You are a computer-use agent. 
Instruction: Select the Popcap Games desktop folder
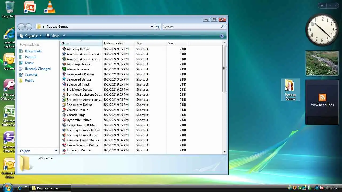[290, 90]
